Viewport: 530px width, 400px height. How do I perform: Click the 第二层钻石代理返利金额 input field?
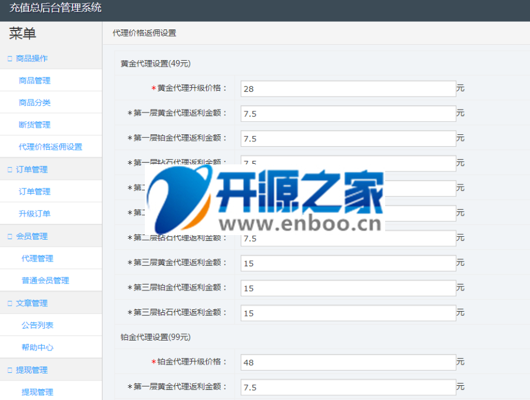point(348,239)
